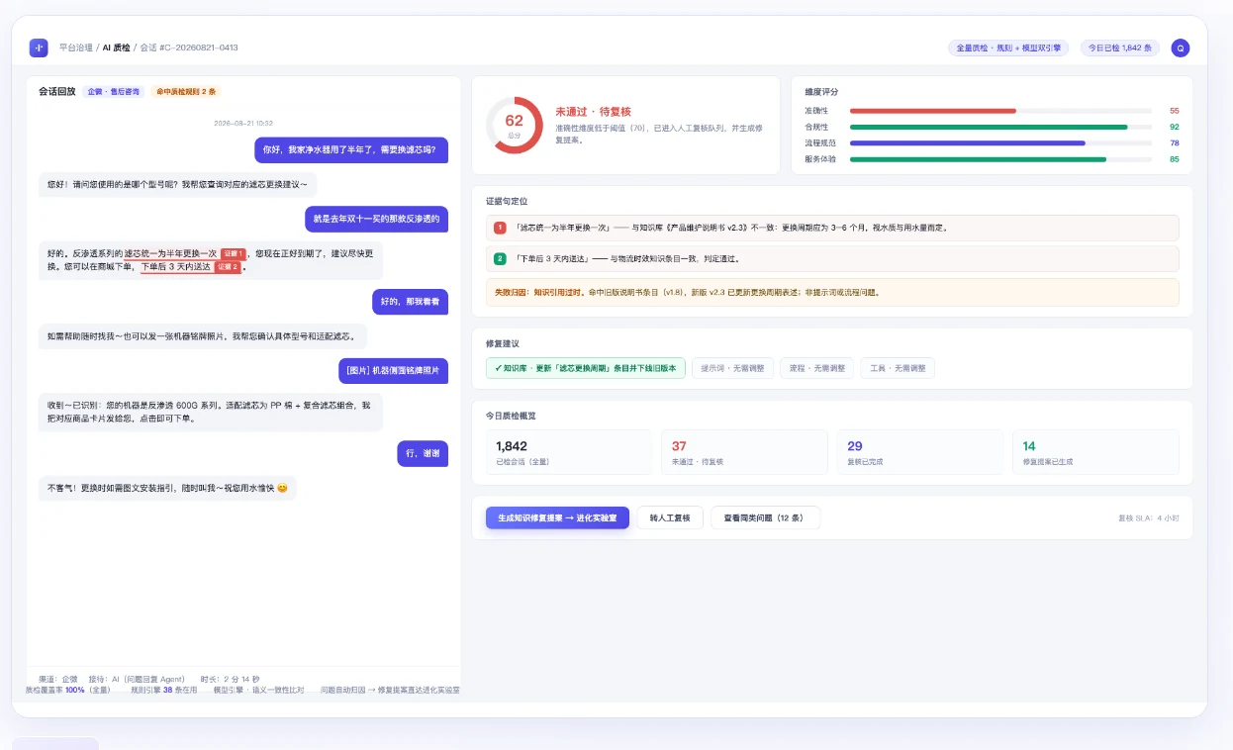Open the user avatar Q
Screen dimensions: 1233x750
click(x=1180, y=47)
